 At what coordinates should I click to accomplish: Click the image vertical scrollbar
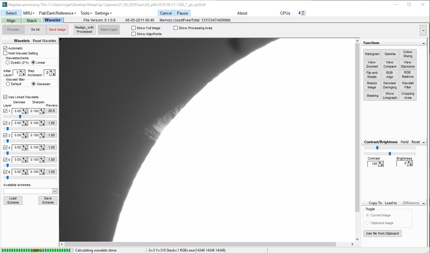(x=357, y=128)
